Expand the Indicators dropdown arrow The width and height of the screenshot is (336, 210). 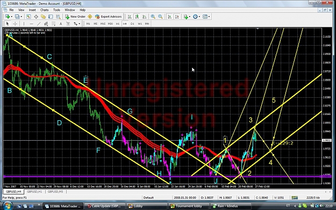190,17
